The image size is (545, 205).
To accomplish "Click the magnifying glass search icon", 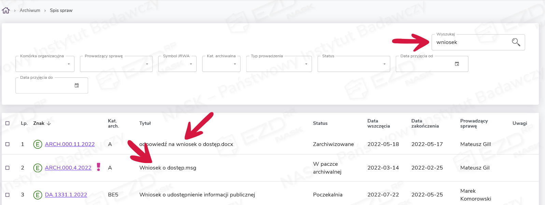I will pyautogui.click(x=516, y=42).
